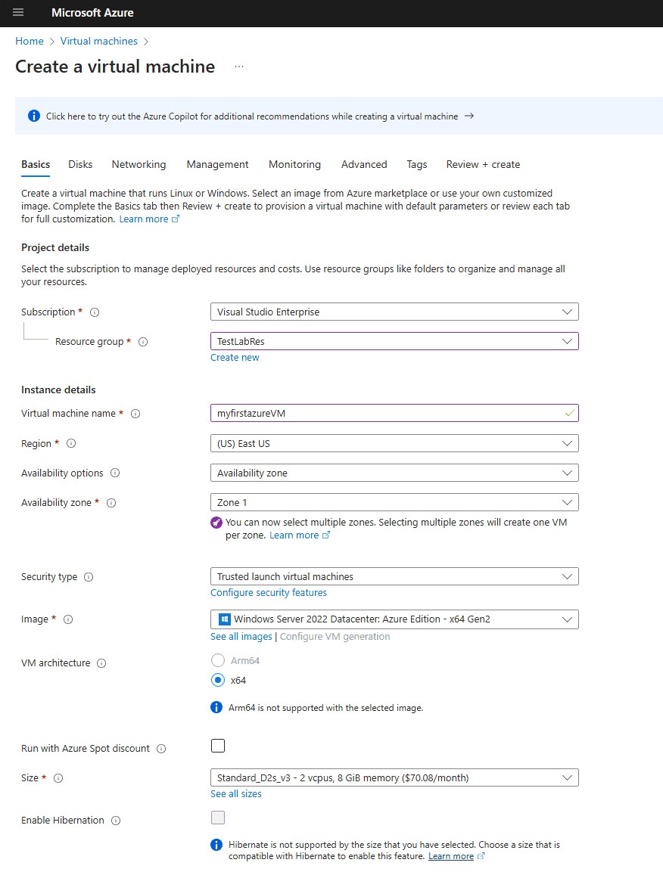
Task: Show info tooltip for Security type
Action: point(89,577)
